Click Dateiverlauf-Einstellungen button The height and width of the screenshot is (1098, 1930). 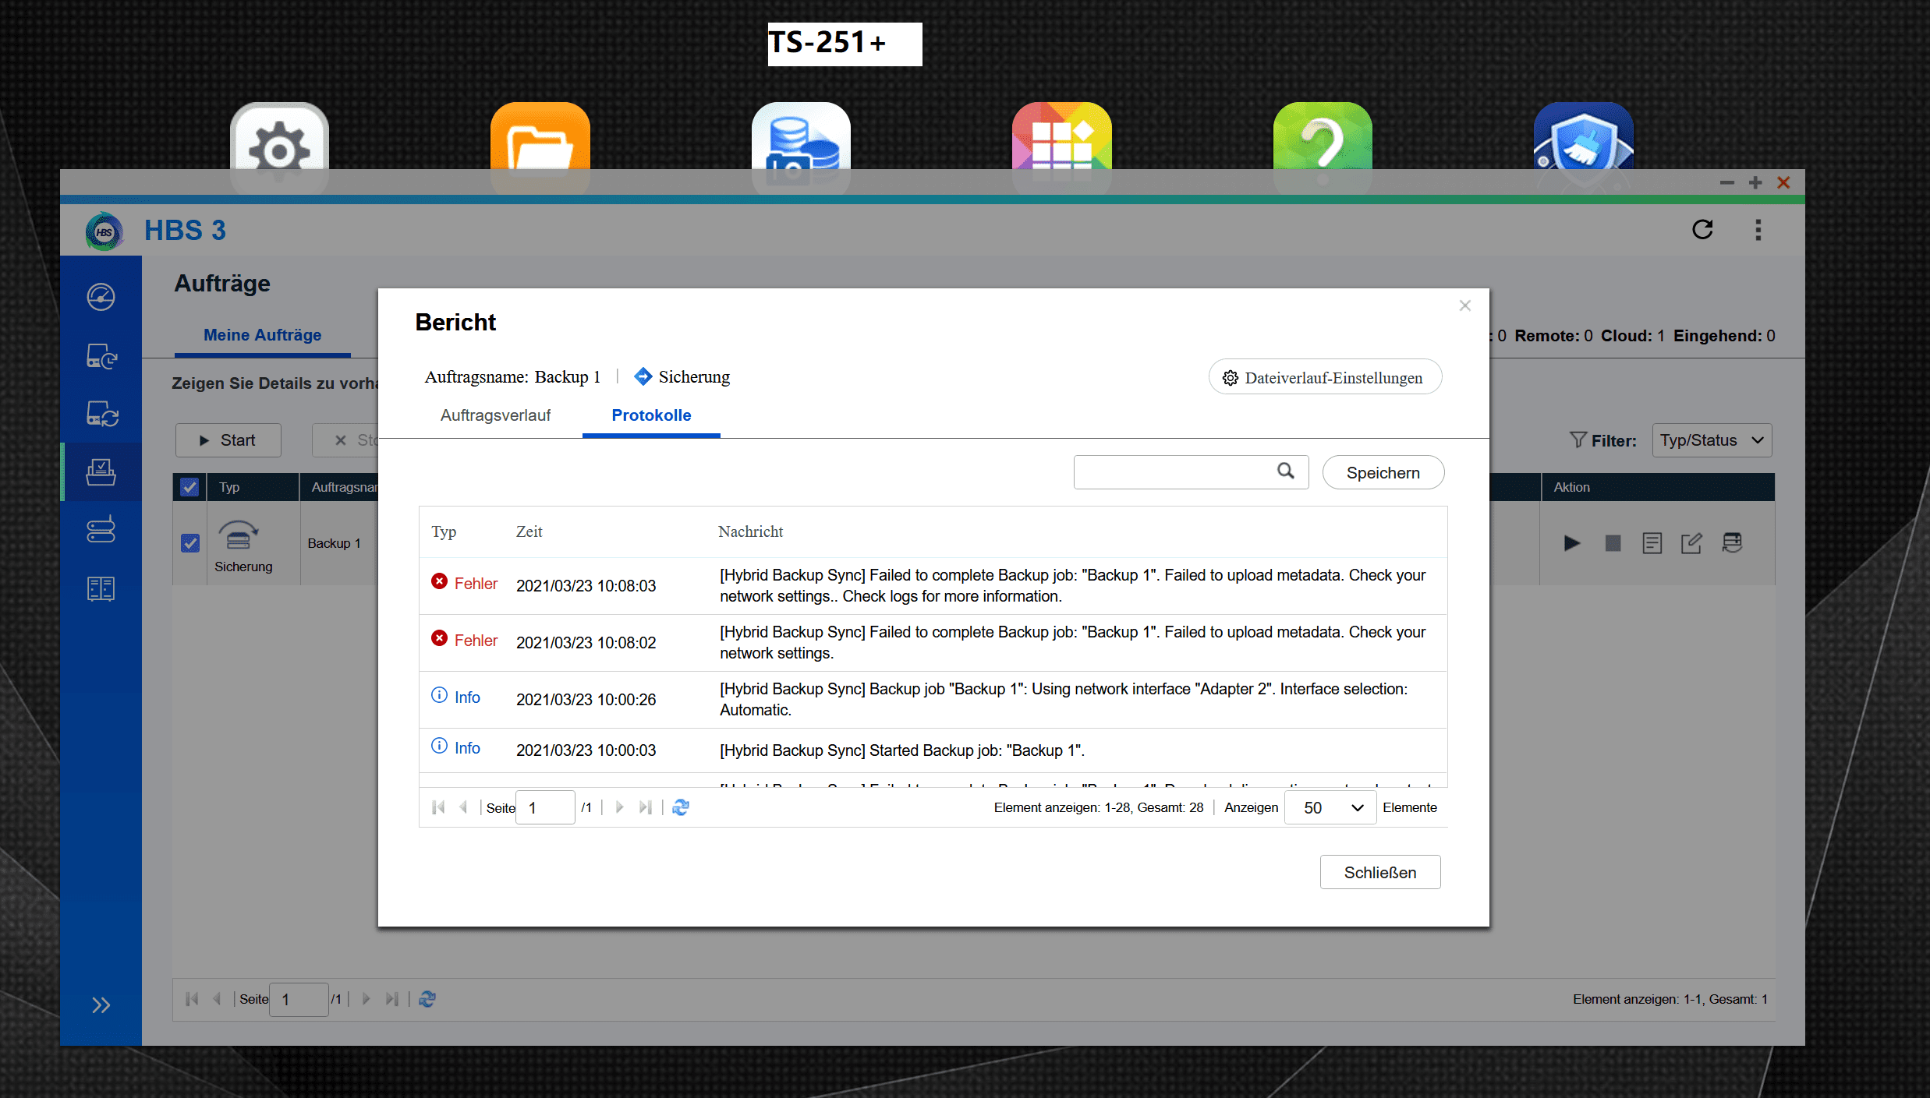click(1325, 377)
